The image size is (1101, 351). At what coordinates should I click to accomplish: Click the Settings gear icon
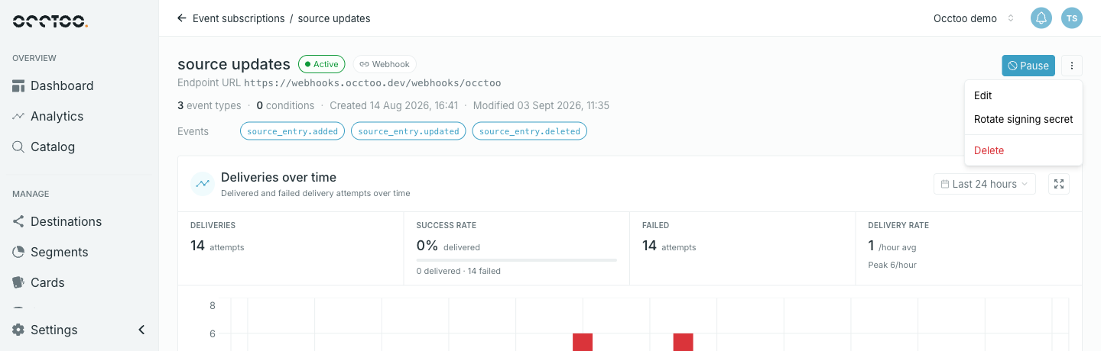click(x=18, y=330)
